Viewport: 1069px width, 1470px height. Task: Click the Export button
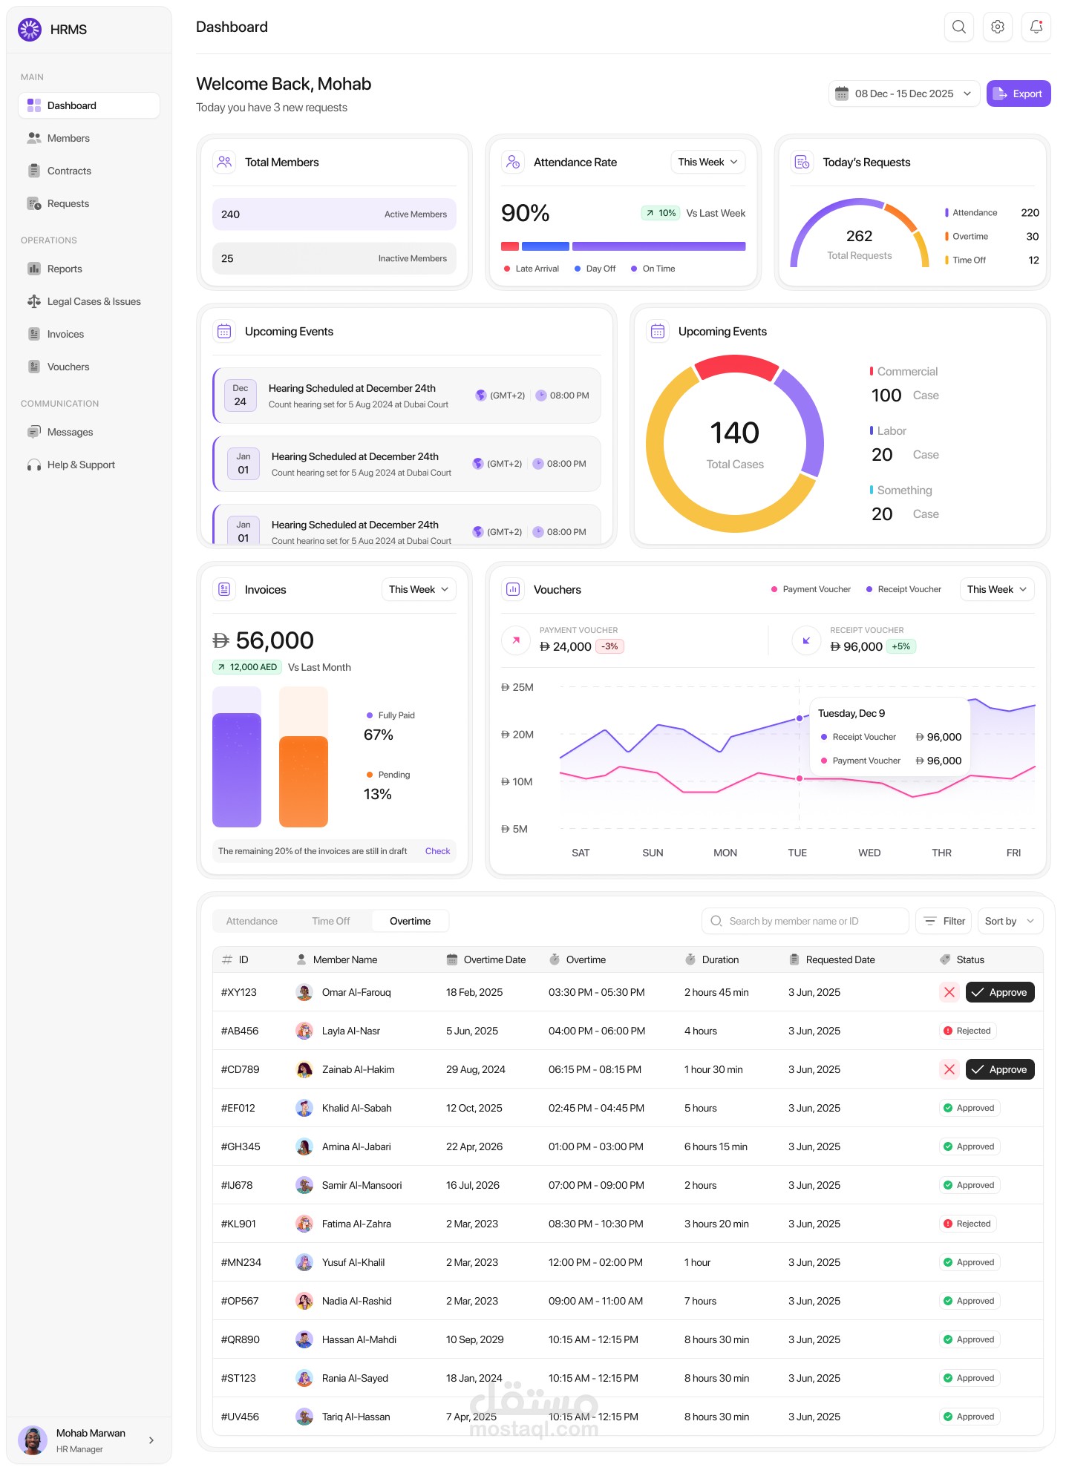click(1019, 93)
